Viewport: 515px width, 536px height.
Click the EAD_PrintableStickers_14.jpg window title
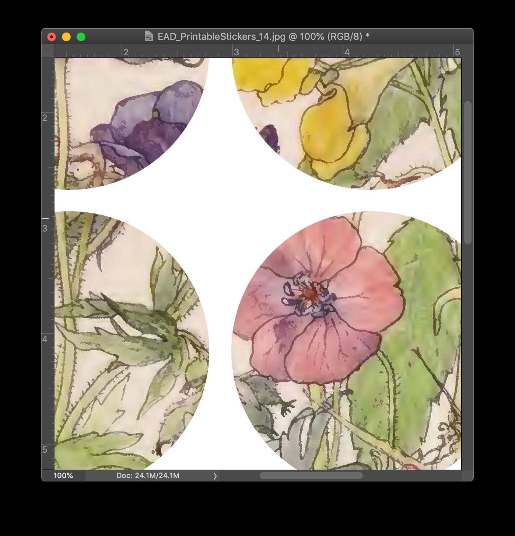(x=263, y=36)
